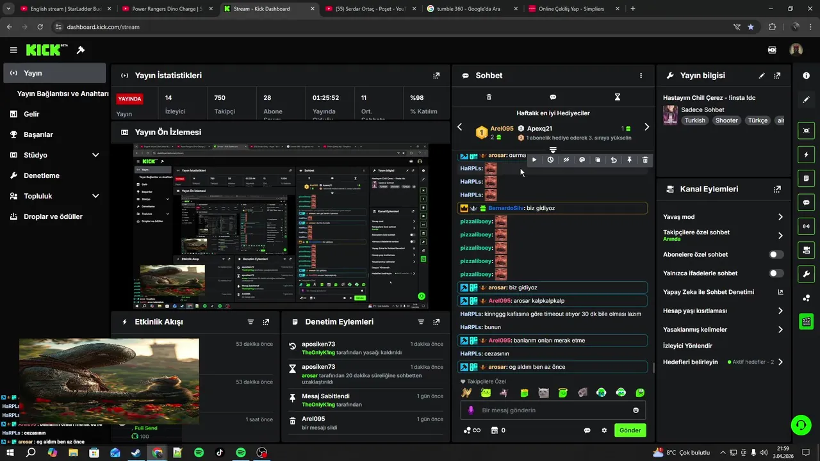Viewport: 820px width, 461px height.
Task: Open Yayın Bağlantısı ve Anahtarı page
Action: [x=63, y=93]
